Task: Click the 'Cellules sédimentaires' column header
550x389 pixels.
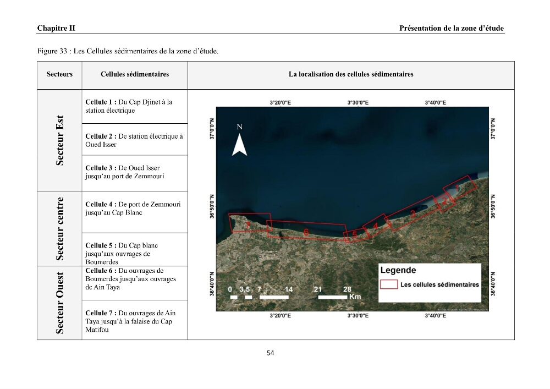Action: pyautogui.click(x=135, y=74)
